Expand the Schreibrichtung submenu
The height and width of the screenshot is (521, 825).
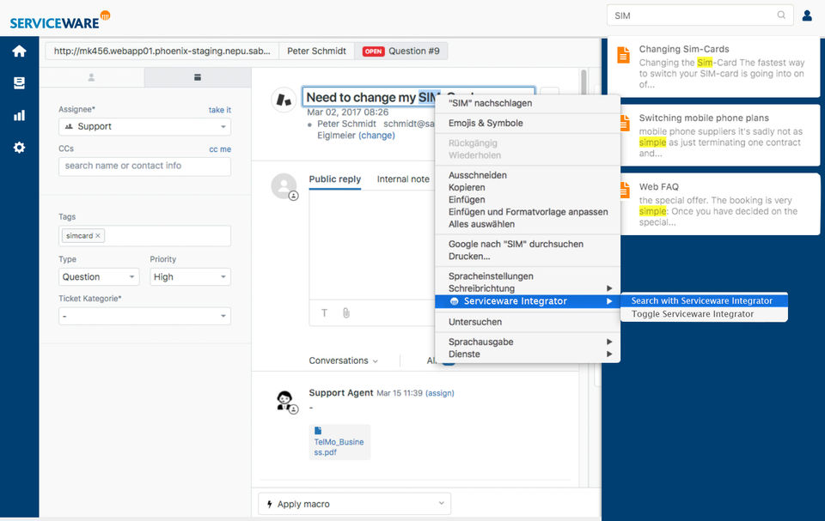(528, 288)
